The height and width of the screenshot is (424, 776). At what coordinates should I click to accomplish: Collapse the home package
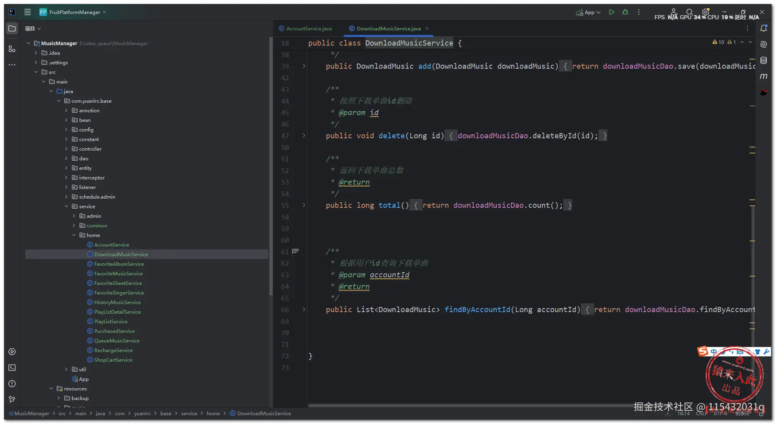[74, 235]
